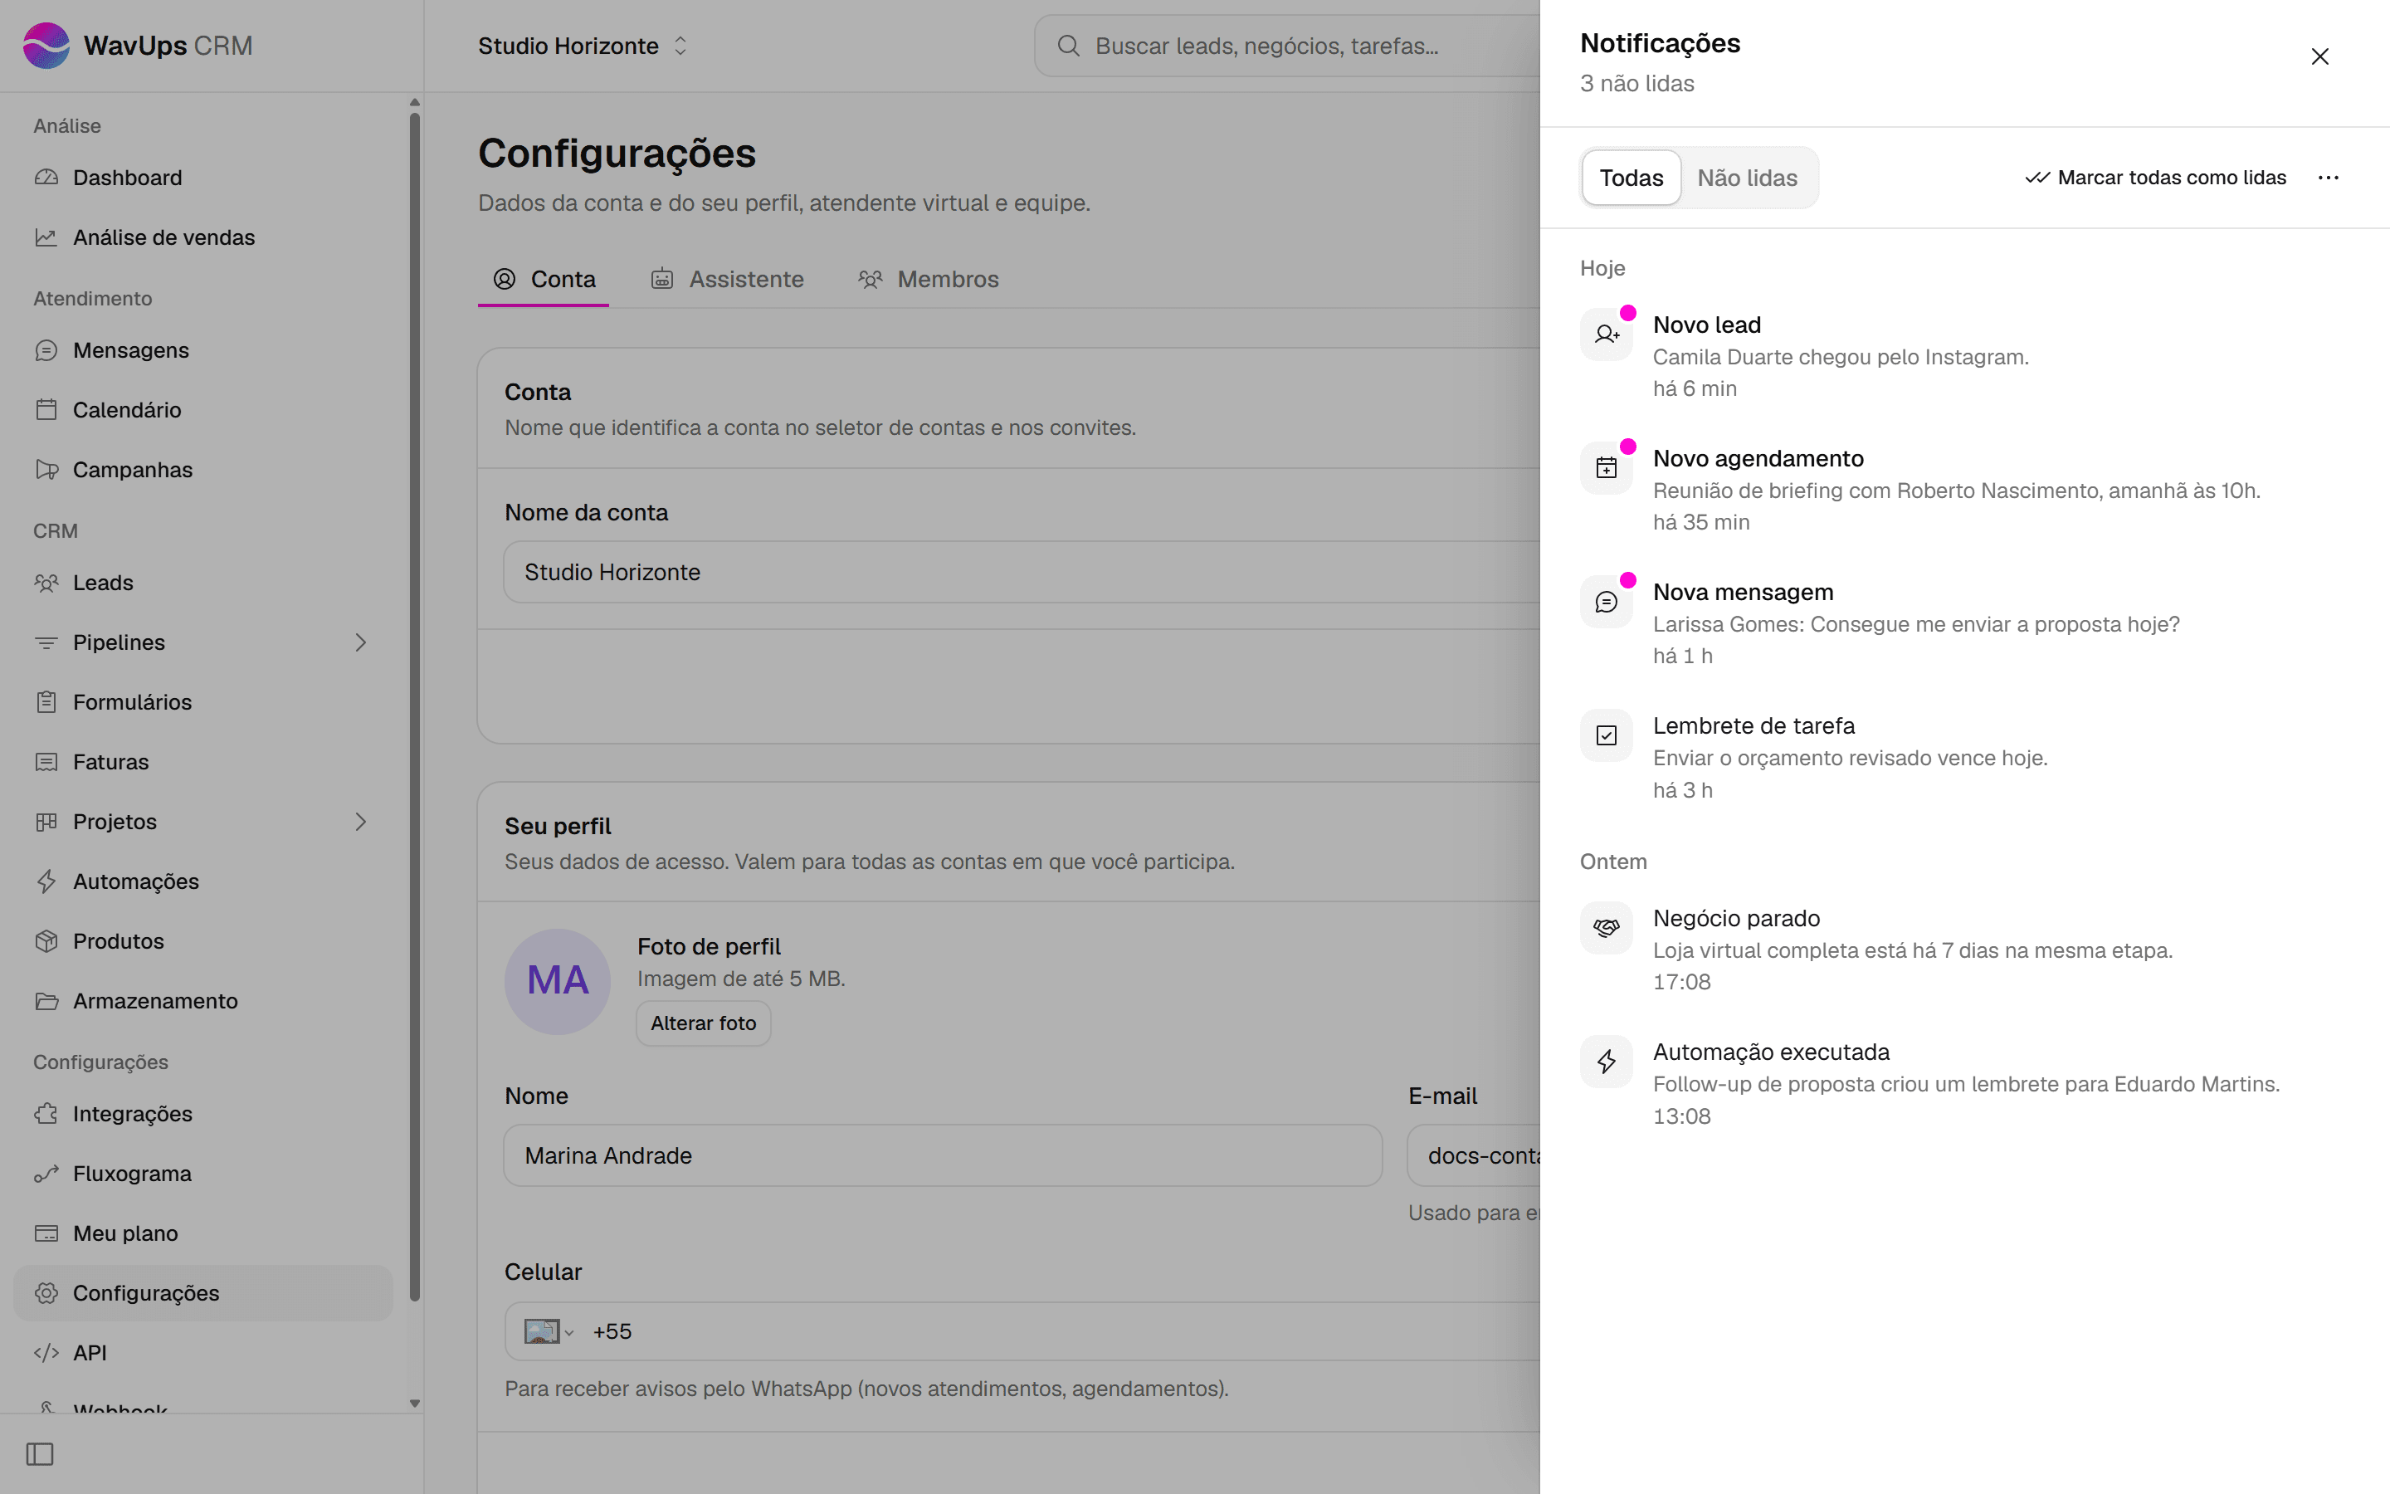Image resolution: width=2390 pixels, height=1494 pixels.
Task: Click the Nome field with Marina Andrade
Action: pyautogui.click(x=944, y=1156)
